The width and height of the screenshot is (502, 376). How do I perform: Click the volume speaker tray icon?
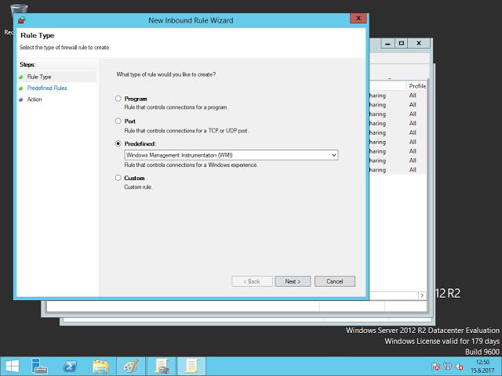coord(459,366)
